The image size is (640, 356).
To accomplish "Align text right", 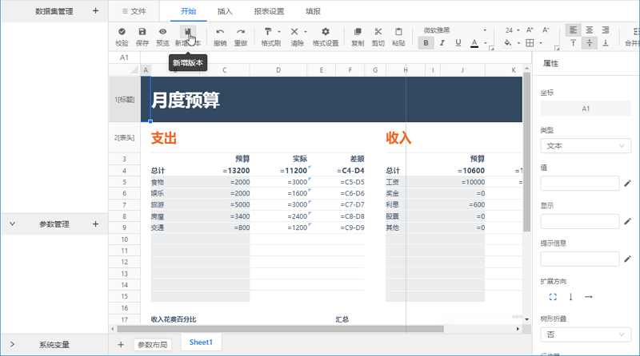I will 606,30.
